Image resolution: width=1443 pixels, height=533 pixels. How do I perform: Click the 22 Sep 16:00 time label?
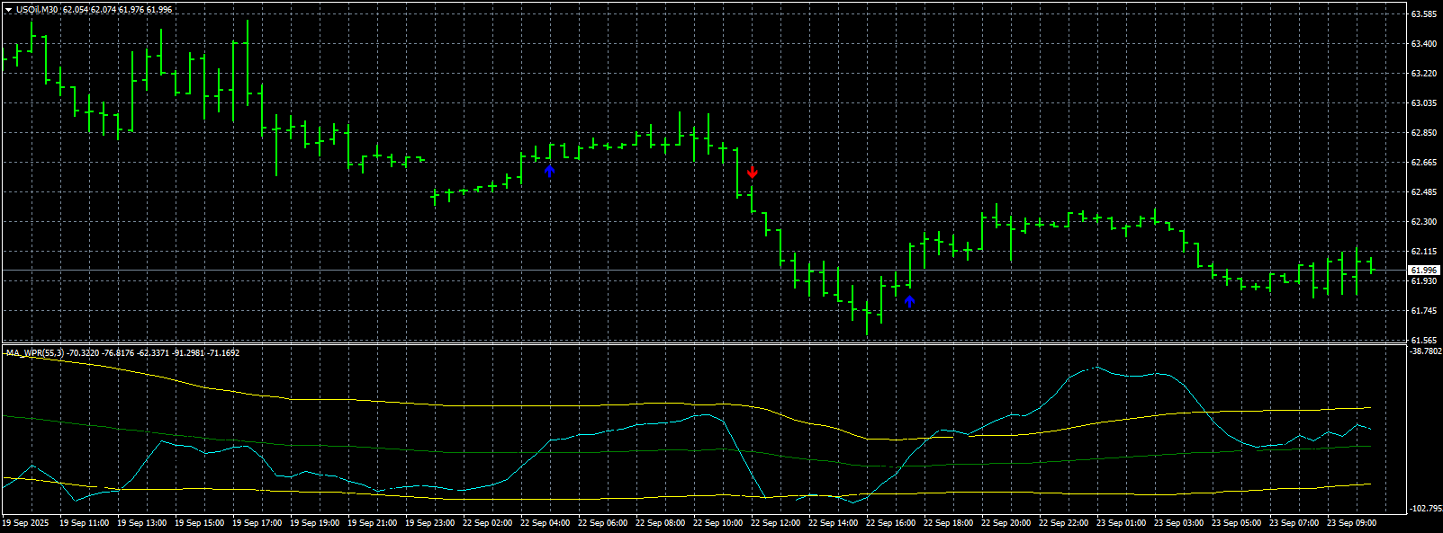click(890, 522)
